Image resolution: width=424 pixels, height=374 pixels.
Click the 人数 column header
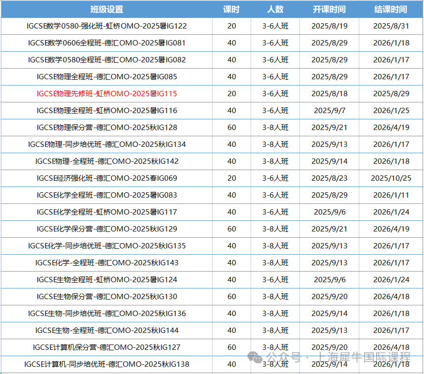pos(275,10)
